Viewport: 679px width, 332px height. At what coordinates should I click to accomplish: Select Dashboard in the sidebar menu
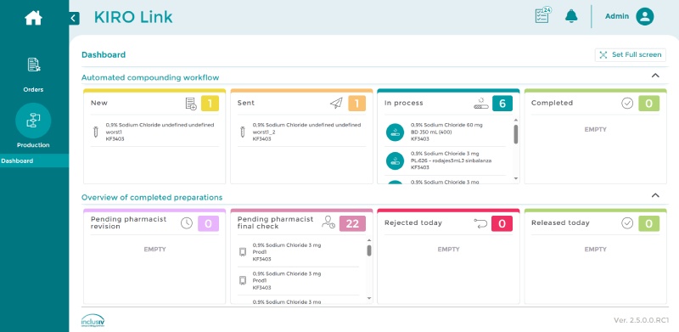point(34,160)
